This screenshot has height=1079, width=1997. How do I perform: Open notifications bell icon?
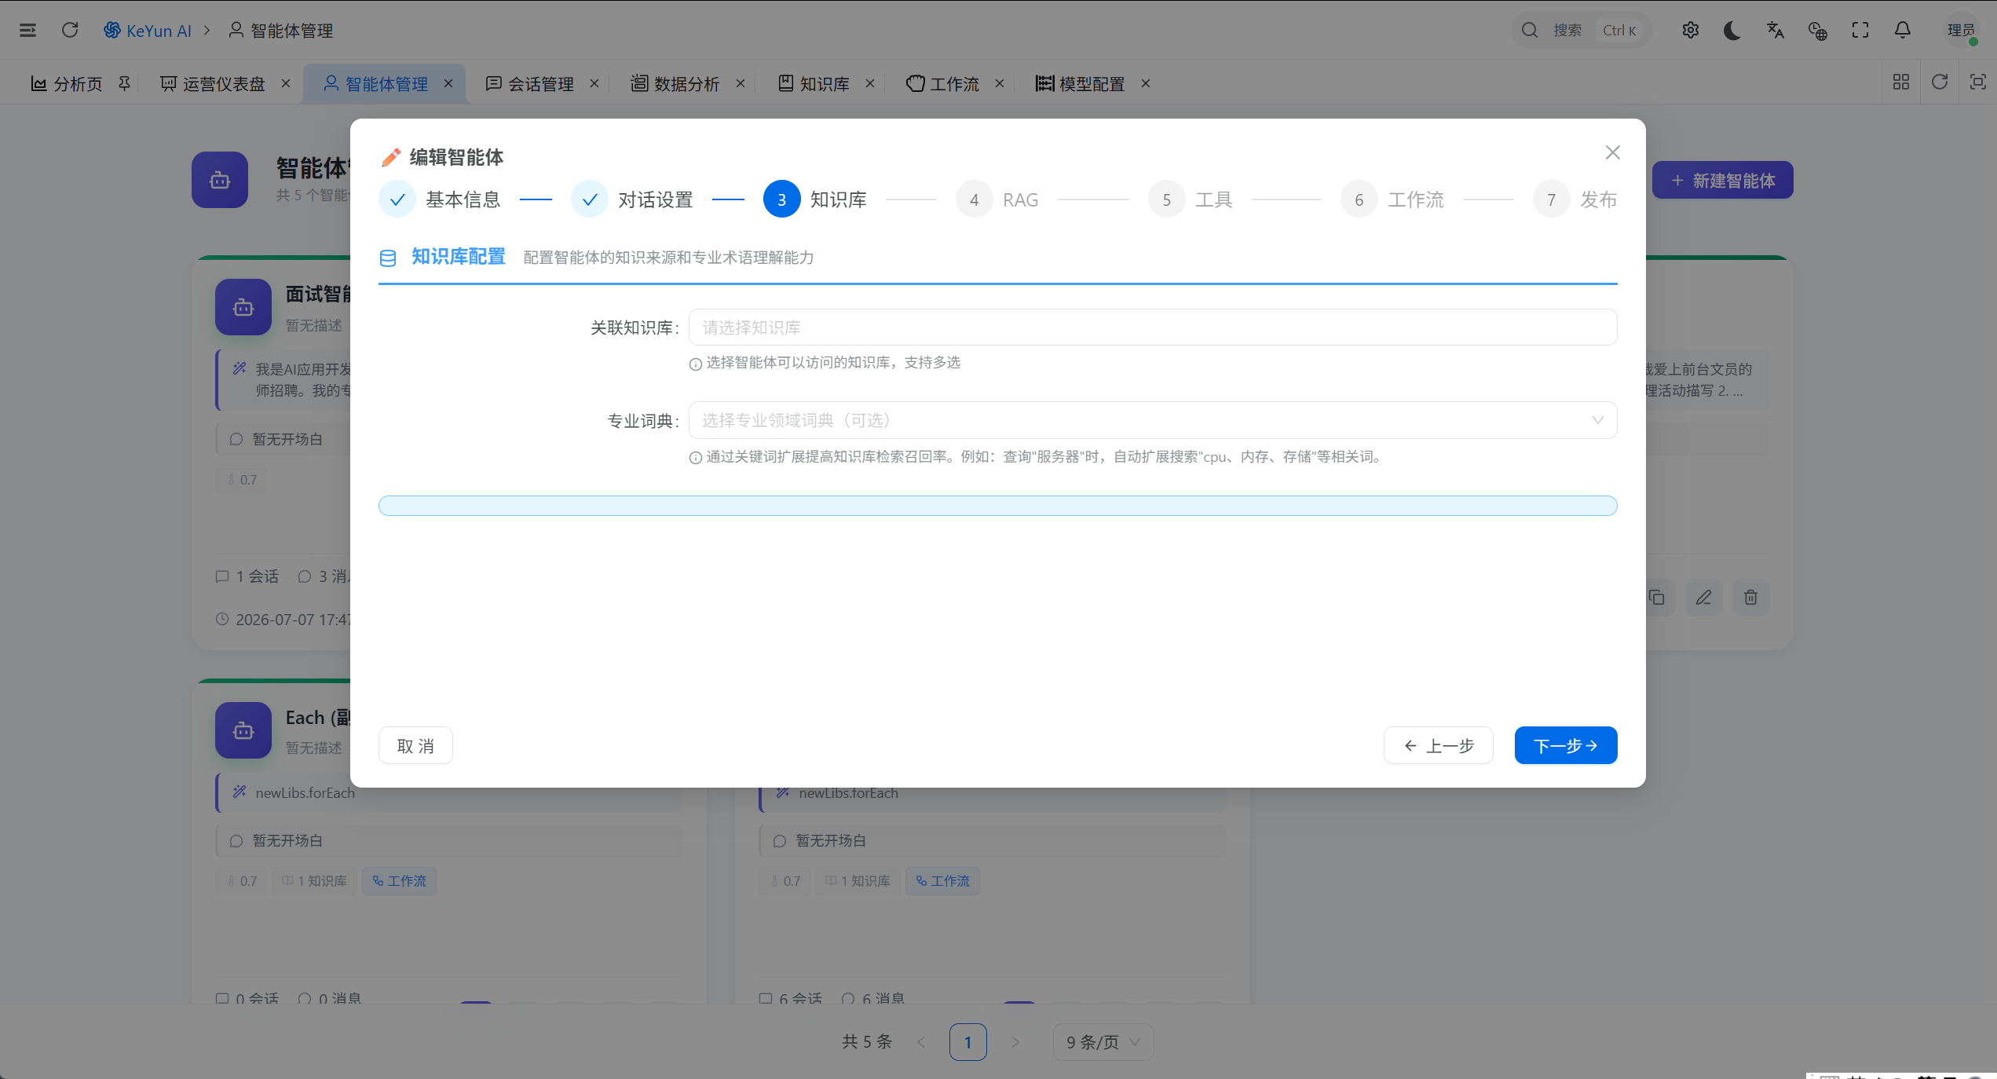coord(1903,30)
